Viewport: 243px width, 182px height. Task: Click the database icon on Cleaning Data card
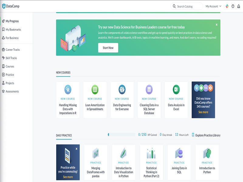149,89
